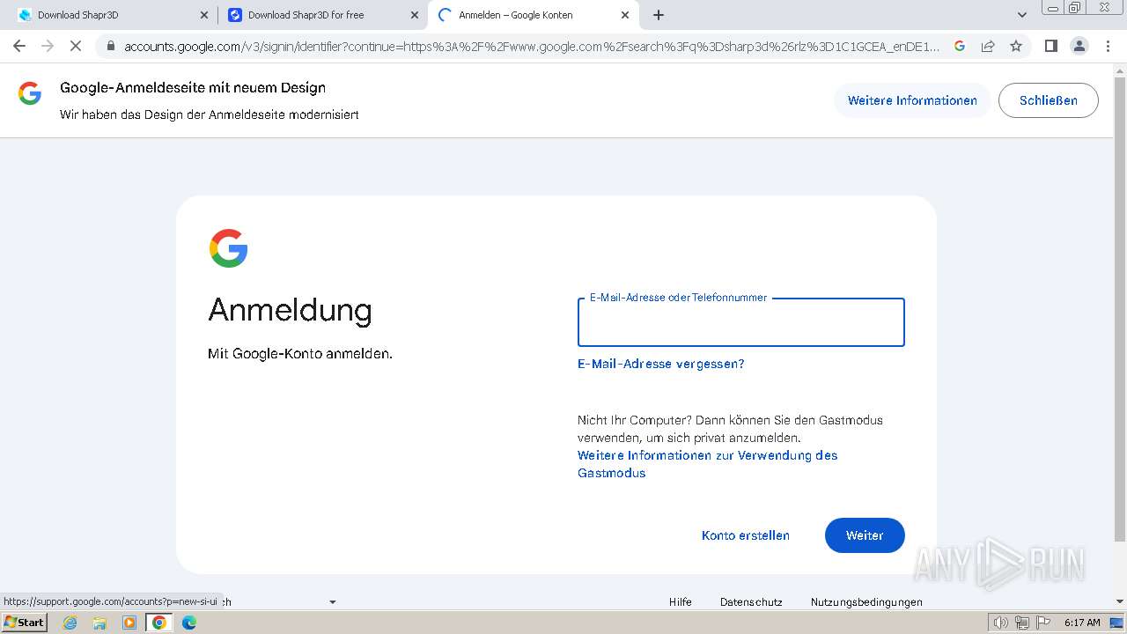This screenshot has height=634, width=1127.
Task: Open the Chrome profile avatar
Action: [x=1079, y=46]
